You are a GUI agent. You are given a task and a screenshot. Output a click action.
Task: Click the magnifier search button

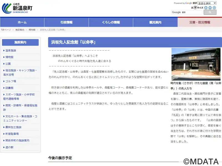[210, 12]
